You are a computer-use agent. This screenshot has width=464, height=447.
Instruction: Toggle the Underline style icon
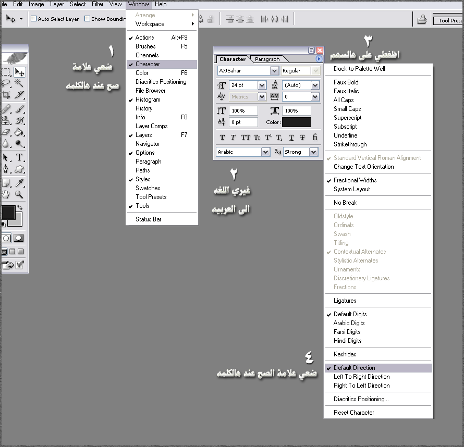tap(291, 138)
